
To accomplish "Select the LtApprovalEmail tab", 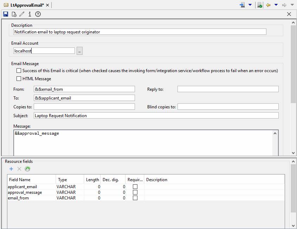I will click(24, 5).
